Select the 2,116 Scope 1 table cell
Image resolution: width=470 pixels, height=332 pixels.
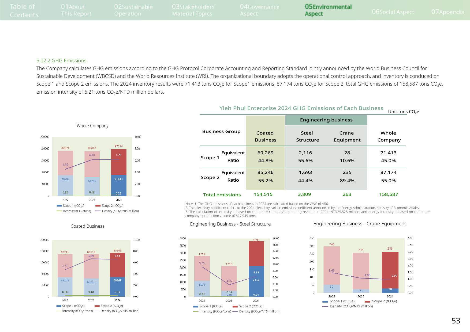point(305,153)
